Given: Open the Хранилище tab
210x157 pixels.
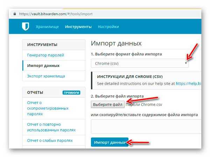Looking at the screenshot, I should pyautogui.click(x=47, y=27).
